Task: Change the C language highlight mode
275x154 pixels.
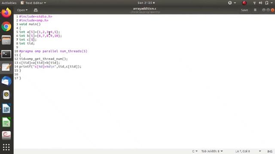Action: 195,151
